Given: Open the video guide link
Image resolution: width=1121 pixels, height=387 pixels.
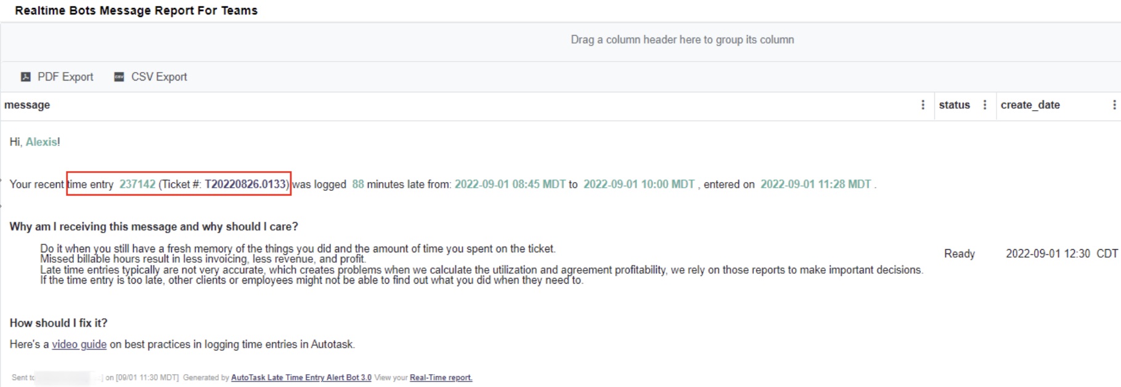Looking at the screenshot, I should (x=79, y=345).
